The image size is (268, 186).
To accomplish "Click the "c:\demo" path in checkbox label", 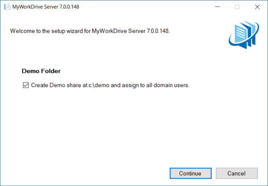I will pos(99,85).
